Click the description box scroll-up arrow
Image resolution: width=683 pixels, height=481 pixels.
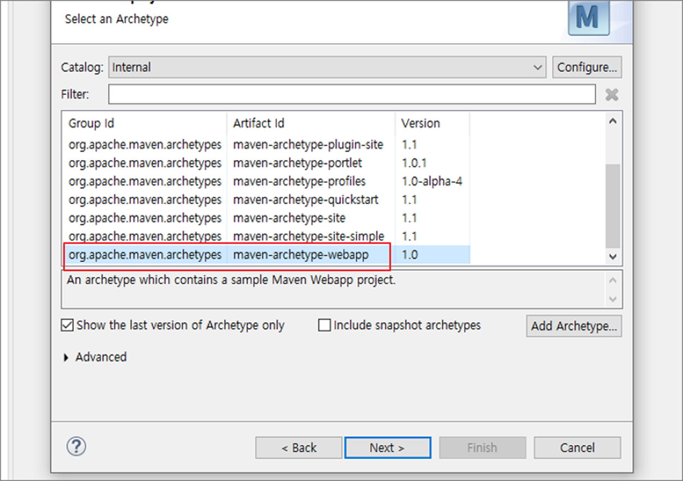tap(613, 280)
